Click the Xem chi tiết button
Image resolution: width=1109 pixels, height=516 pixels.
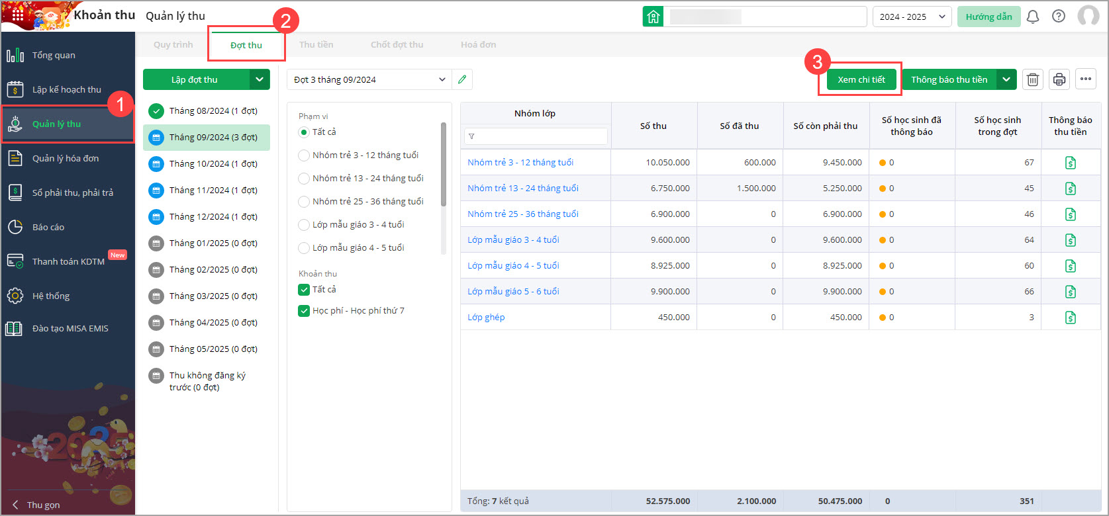click(861, 79)
